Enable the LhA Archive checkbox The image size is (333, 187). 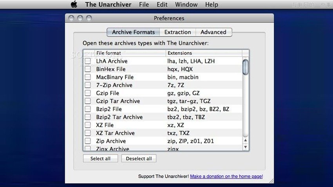pyautogui.click(x=88, y=61)
